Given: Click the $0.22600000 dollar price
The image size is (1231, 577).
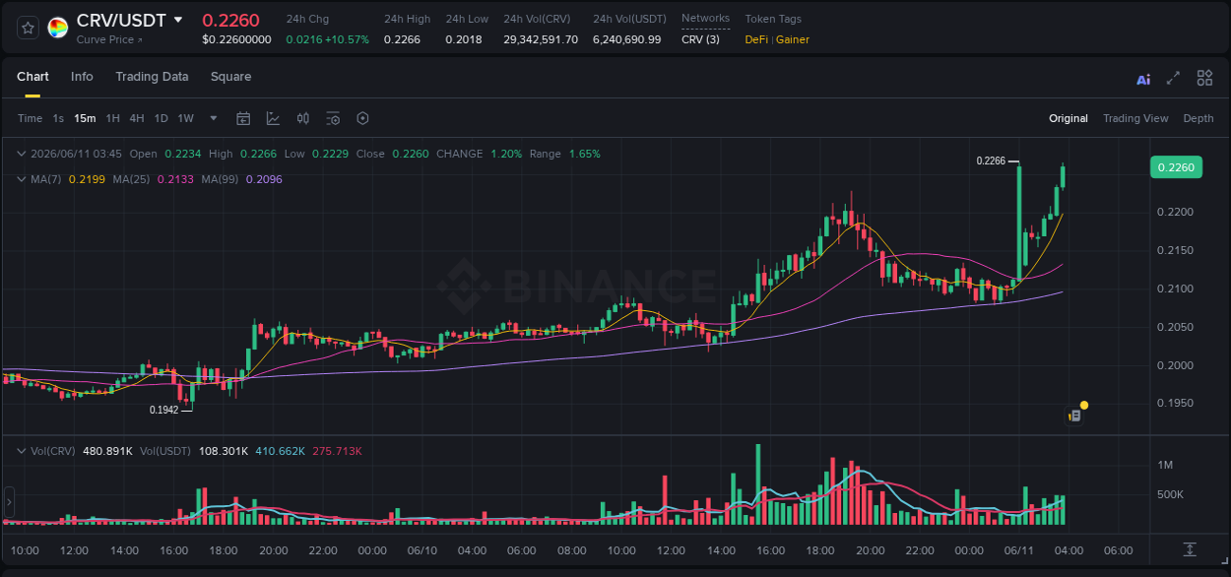Looking at the screenshot, I should pos(236,39).
